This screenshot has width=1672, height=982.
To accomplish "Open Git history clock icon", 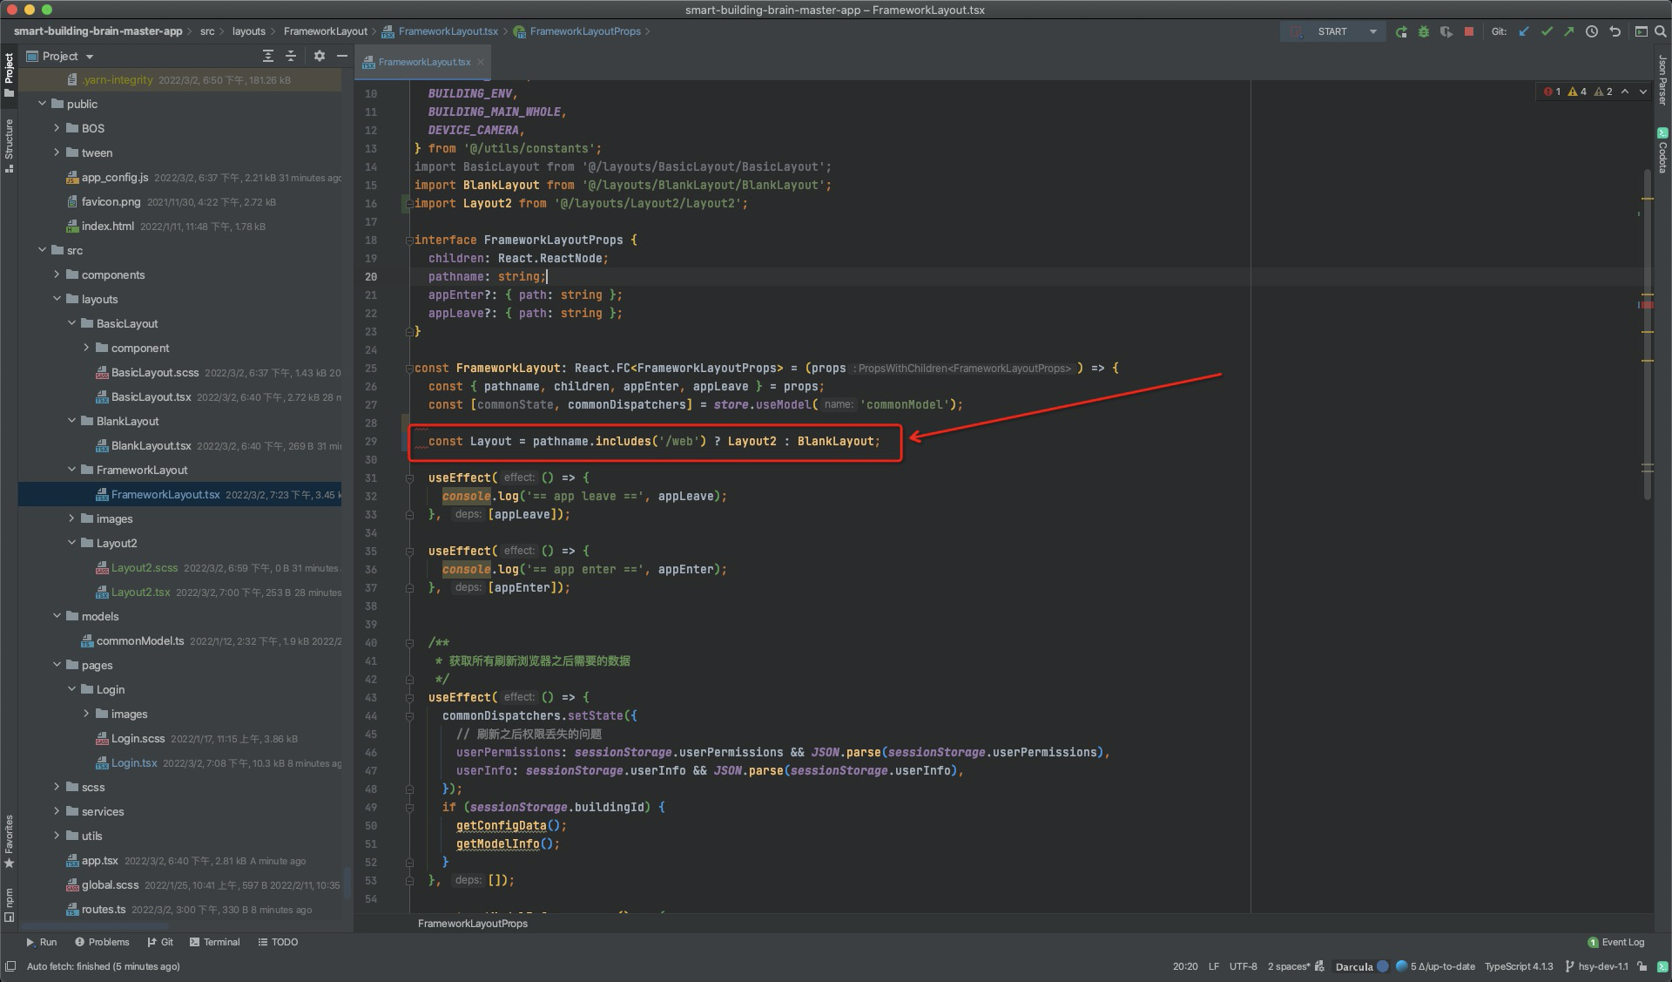I will [x=1592, y=31].
